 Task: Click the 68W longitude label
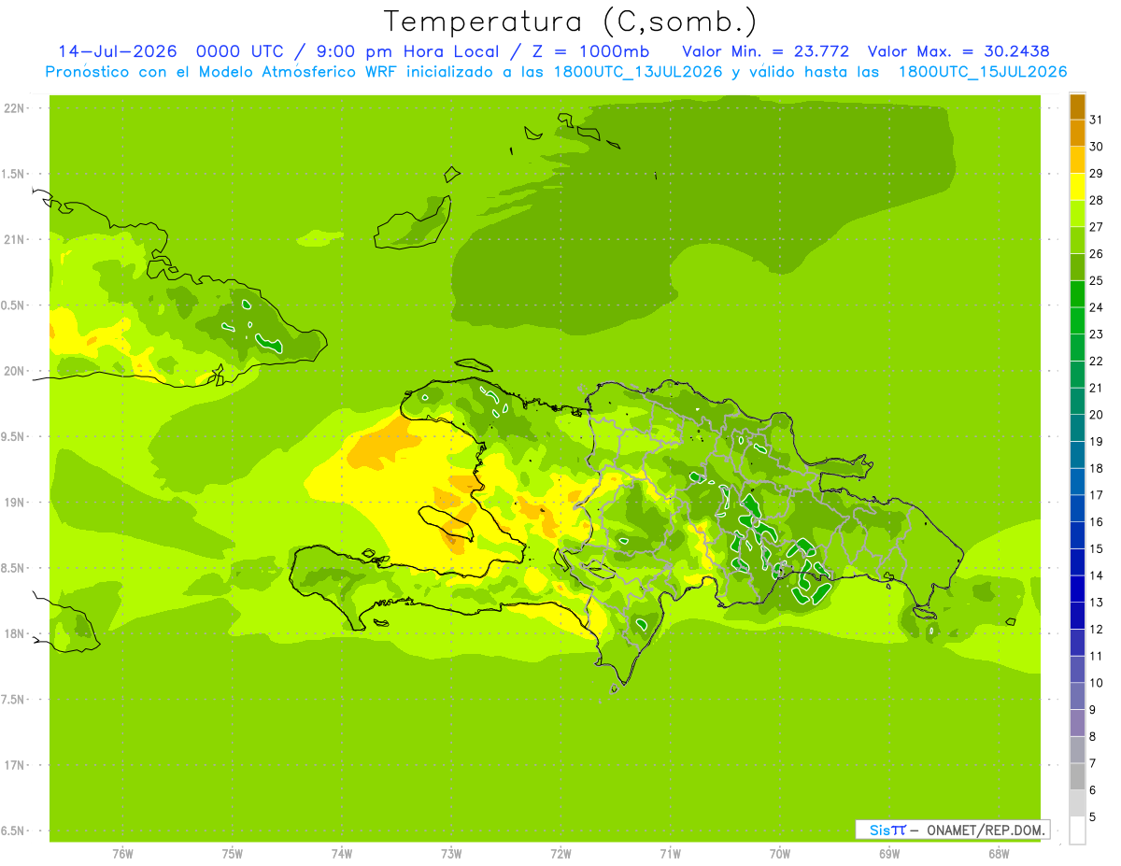click(x=999, y=853)
